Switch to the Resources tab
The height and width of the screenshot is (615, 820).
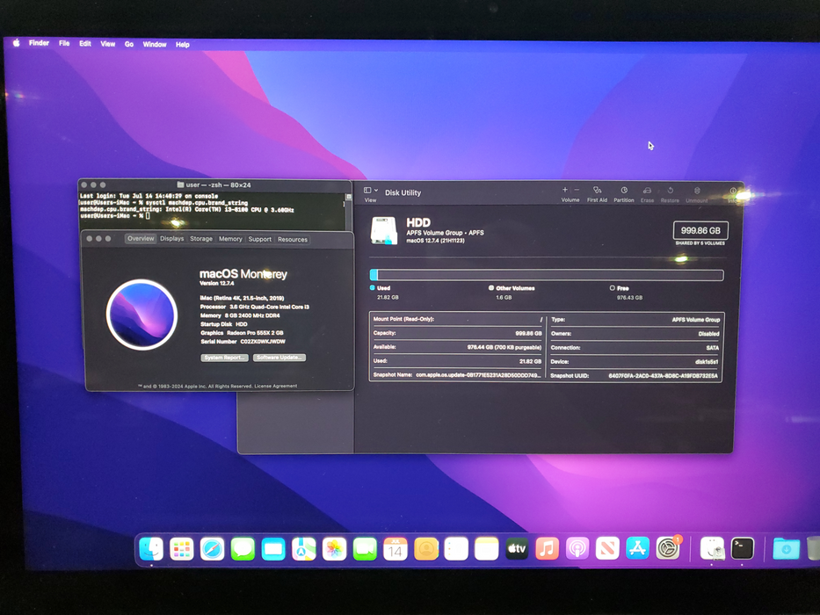pyautogui.click(x=293, y=240)
